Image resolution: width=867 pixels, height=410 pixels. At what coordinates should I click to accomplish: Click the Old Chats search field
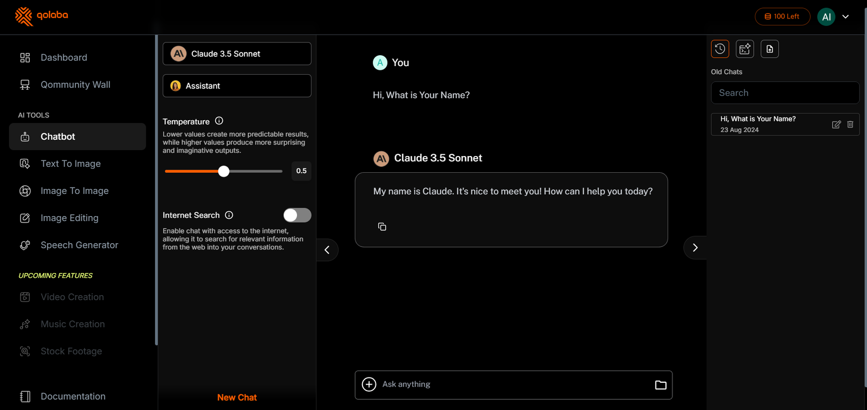tap(785, 93)
